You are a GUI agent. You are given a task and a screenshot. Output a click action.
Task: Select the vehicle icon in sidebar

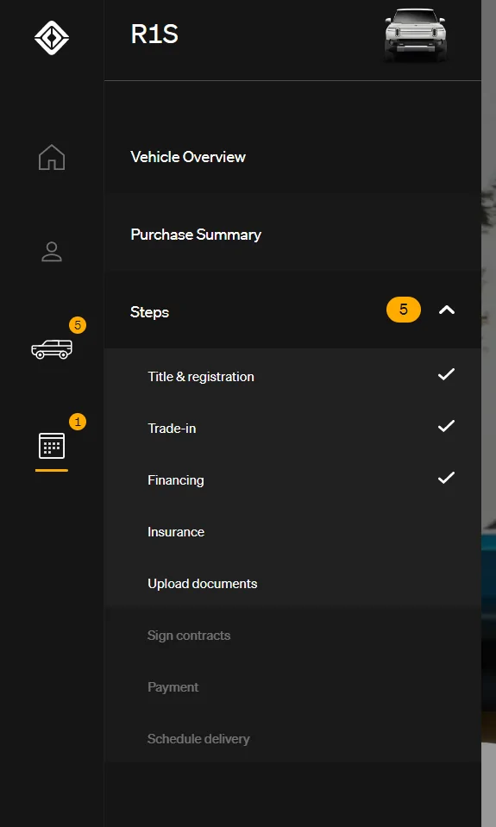52,349
